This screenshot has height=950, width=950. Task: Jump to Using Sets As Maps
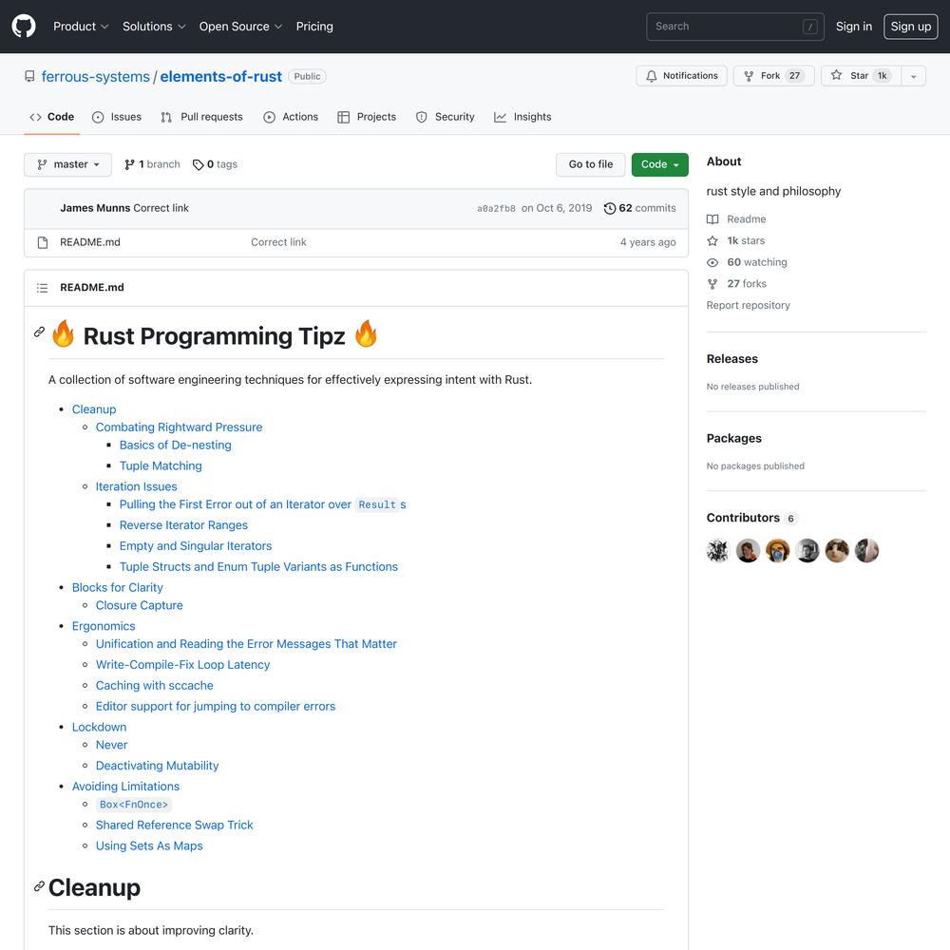pyautogui.click(x=149, y=845)
